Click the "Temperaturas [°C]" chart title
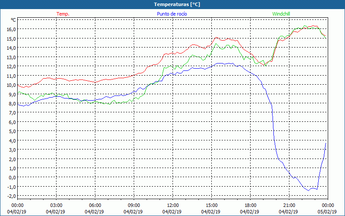The image size is (345, 216). pyautogui.click(x=177, y=4)
